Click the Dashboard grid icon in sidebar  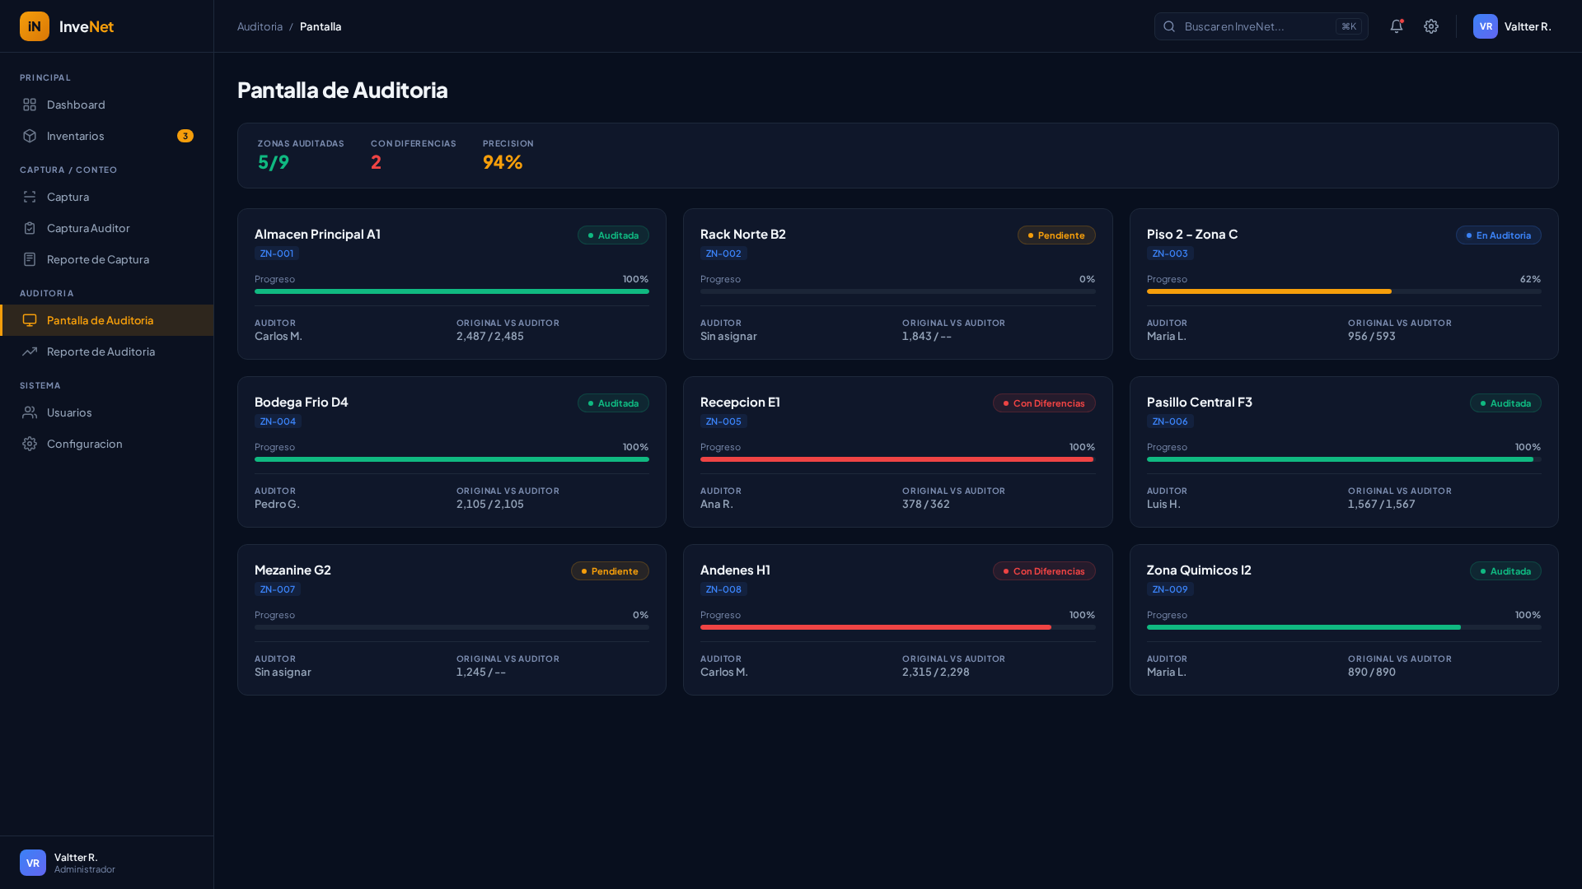click(30, 105)
